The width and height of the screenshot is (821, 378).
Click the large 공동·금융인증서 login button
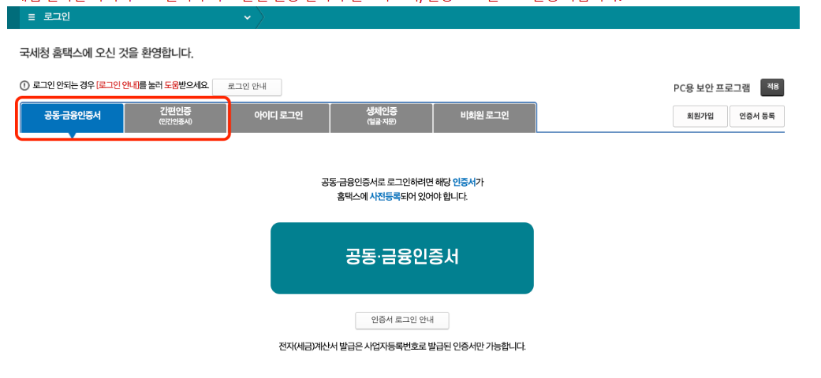coord(402,258)
